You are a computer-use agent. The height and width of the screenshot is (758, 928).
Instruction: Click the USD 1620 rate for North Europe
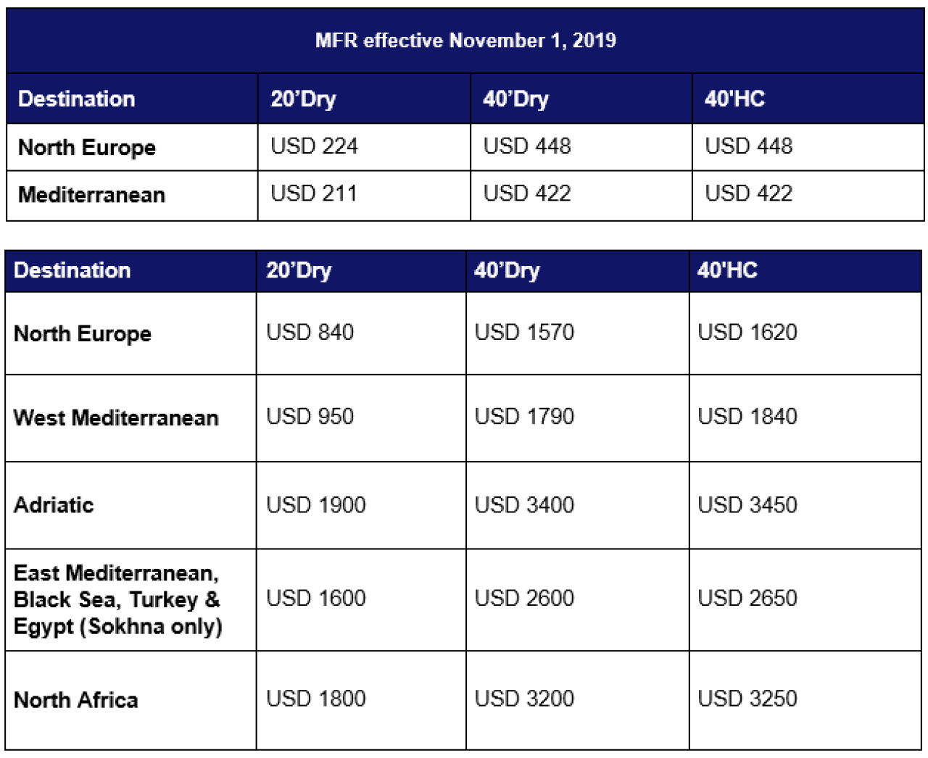pos(805,333)
